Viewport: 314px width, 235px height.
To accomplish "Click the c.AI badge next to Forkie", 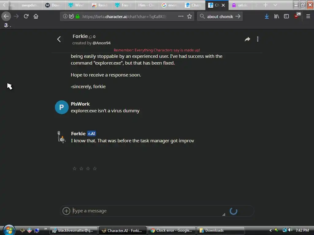I will pyautogui.click(x=91, y=134).
